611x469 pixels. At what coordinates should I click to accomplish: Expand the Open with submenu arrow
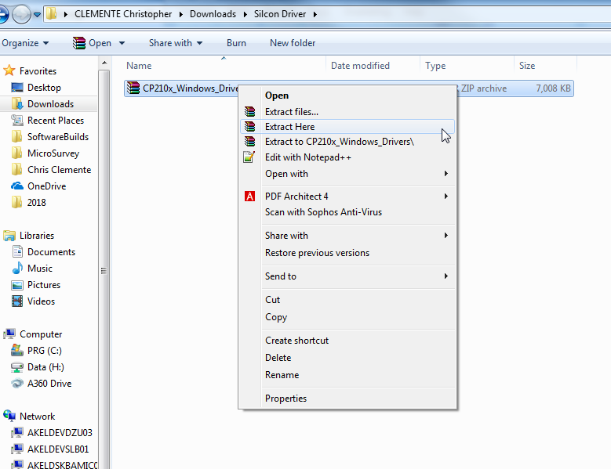tap(446, 174)
